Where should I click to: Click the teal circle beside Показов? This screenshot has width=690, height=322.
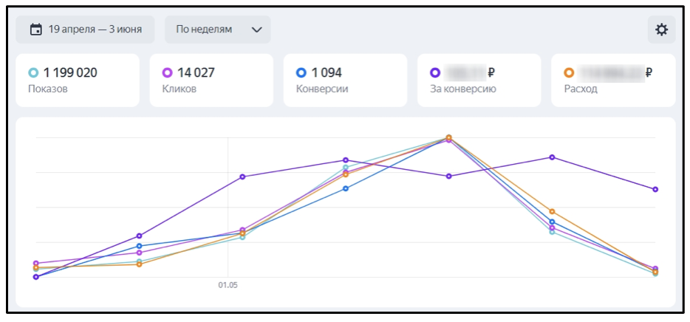(x=33, y=73)
